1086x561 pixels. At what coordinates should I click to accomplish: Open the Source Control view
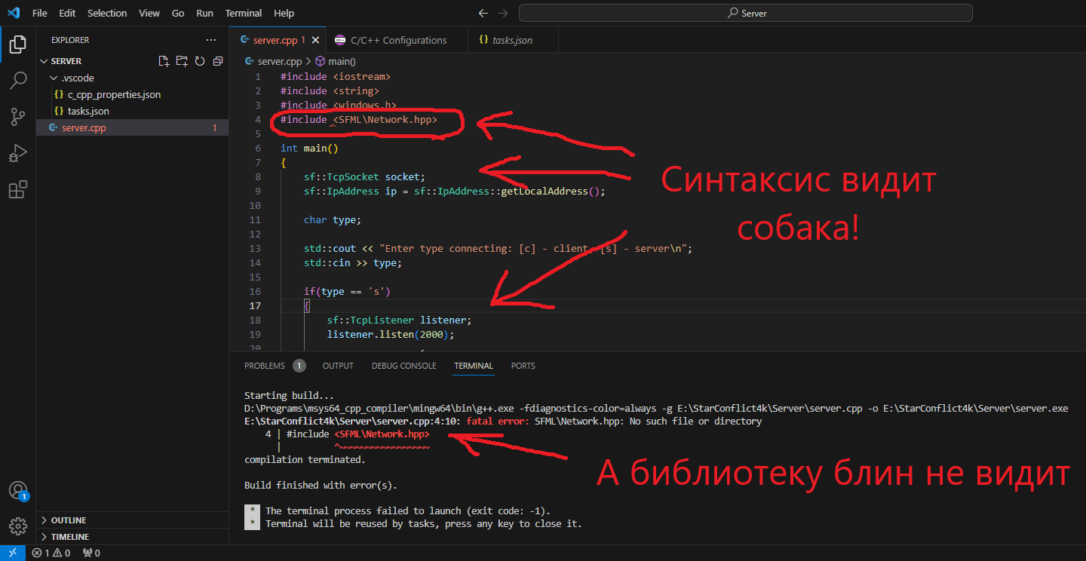coord(17,116)
